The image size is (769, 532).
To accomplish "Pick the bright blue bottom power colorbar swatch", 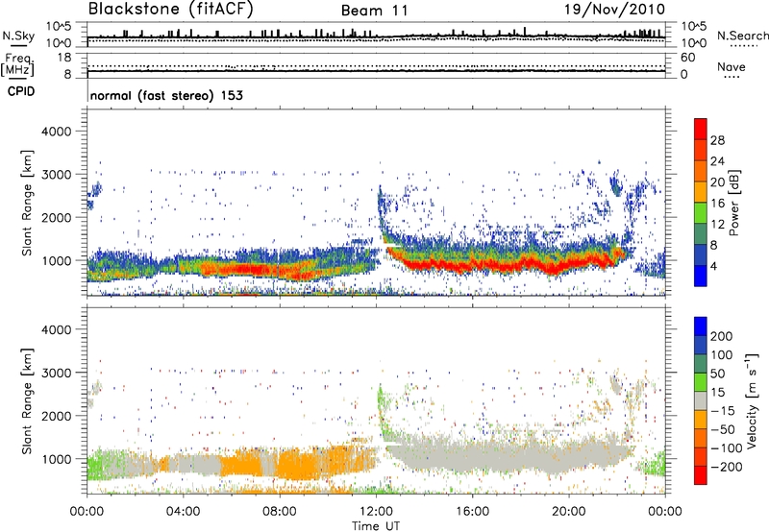I will (701, 277).
